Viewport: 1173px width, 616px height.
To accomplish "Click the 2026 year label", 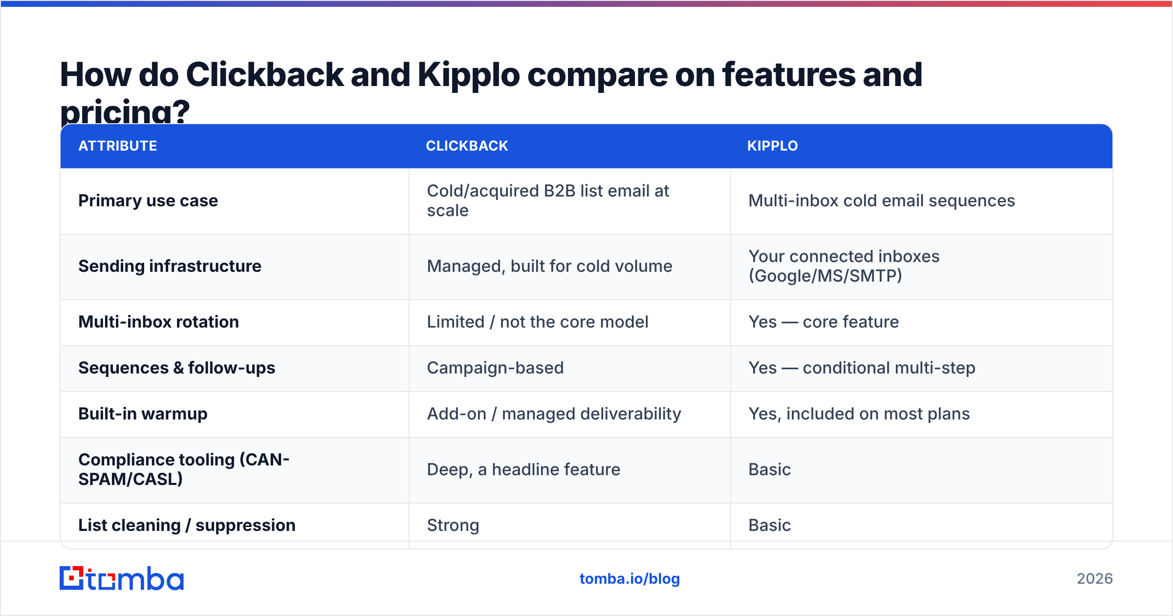I will click(x=1095, y=579).
